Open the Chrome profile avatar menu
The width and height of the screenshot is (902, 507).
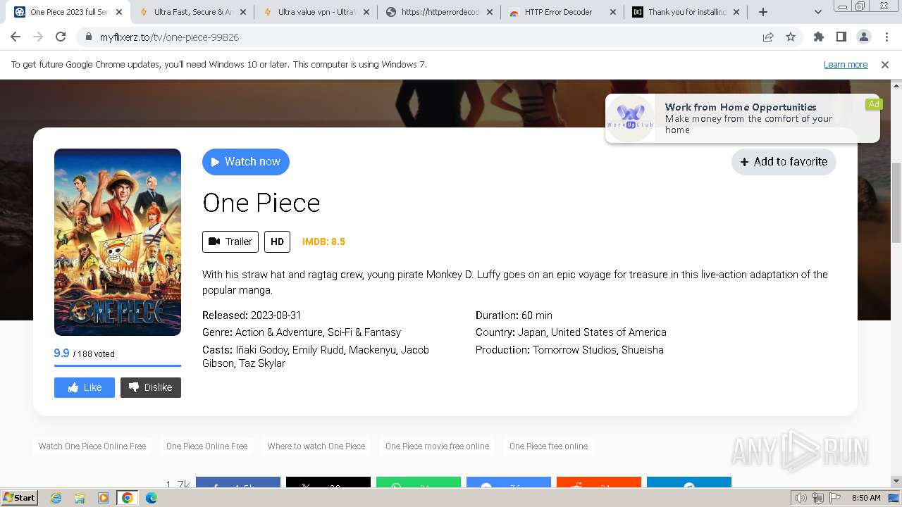pos(863,37)
